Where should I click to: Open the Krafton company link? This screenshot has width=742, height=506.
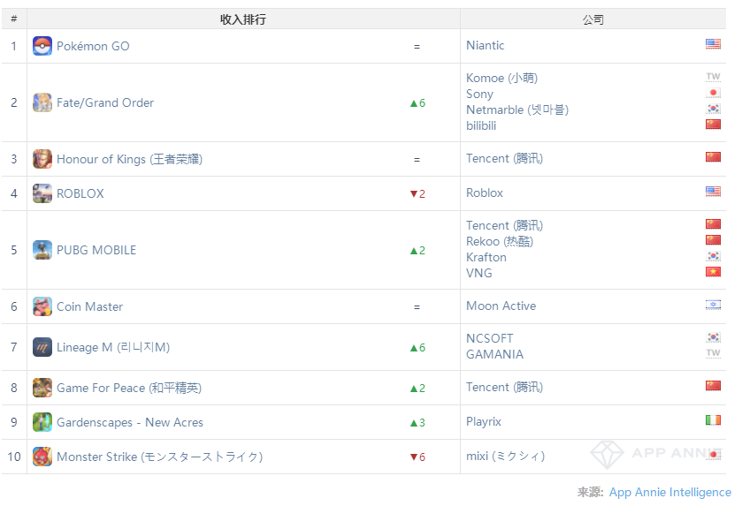click(x=486, y=257)
